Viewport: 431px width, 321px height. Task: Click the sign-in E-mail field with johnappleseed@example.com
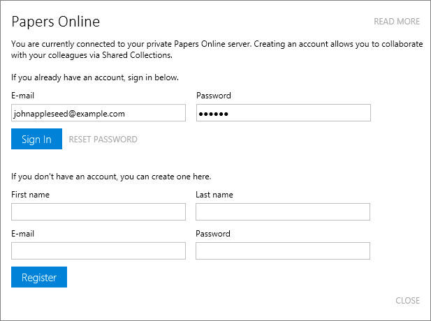[x=98, y=112]
